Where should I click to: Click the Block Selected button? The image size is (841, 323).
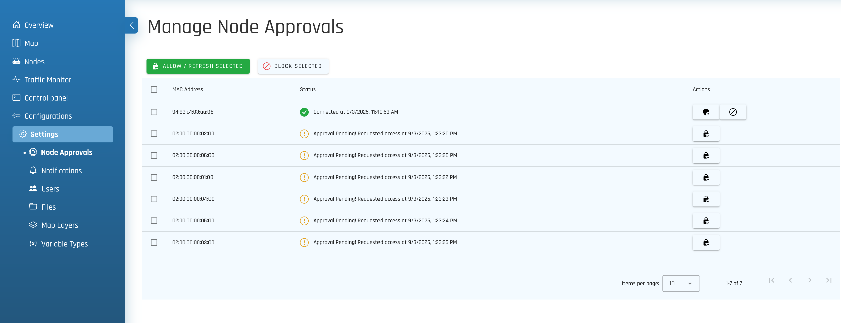pyautogui.click(x=293, y=66)
